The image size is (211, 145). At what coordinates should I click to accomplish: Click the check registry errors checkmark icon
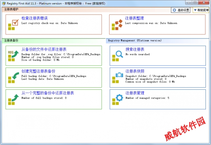pyautogui.click(x=13, y=25)
